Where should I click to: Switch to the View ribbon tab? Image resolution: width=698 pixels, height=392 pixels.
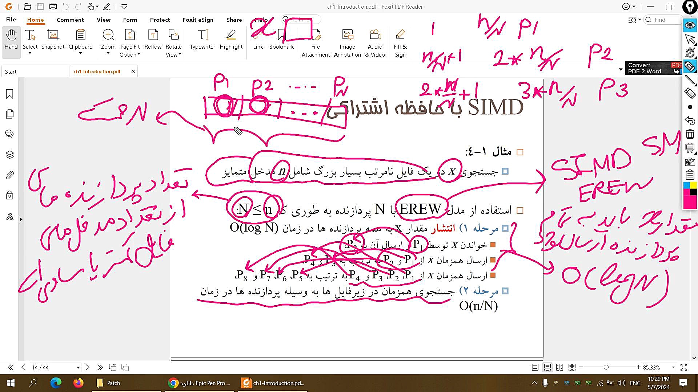click(x=103, y=20)
